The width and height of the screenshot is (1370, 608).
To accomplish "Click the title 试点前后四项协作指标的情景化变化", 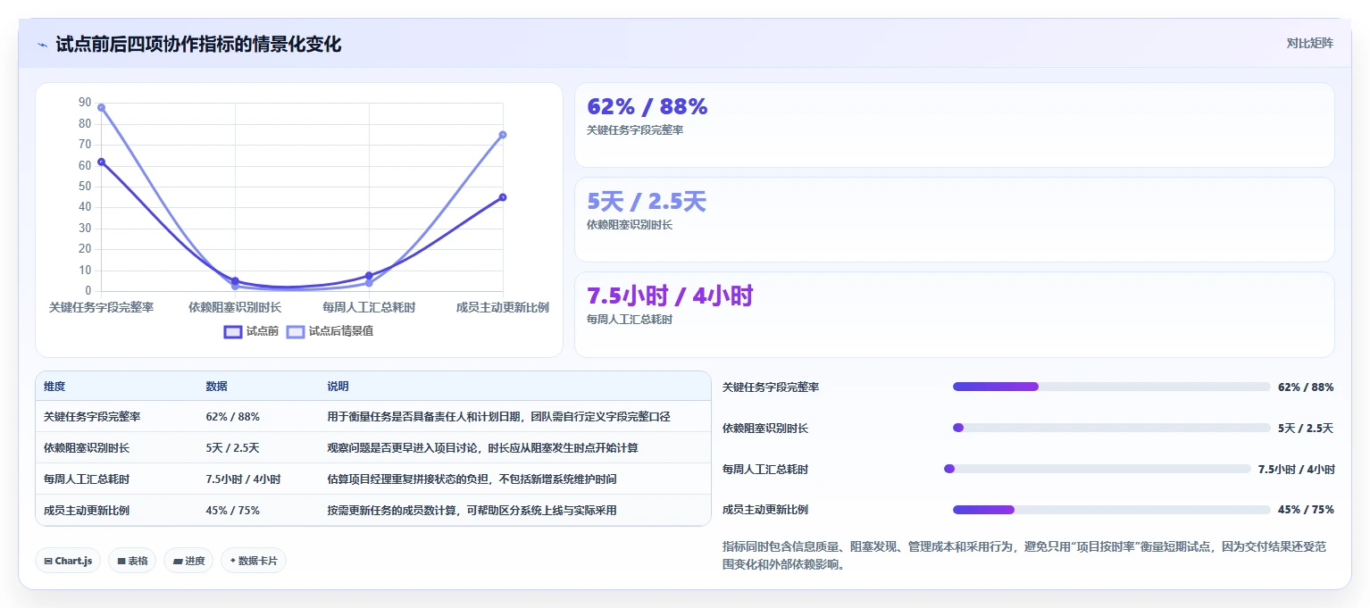I will coord(198,44).
